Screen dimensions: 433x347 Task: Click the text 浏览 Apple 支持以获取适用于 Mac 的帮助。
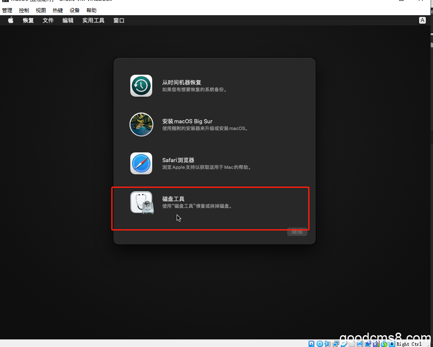pyautogui.click(x=207, y=167)
